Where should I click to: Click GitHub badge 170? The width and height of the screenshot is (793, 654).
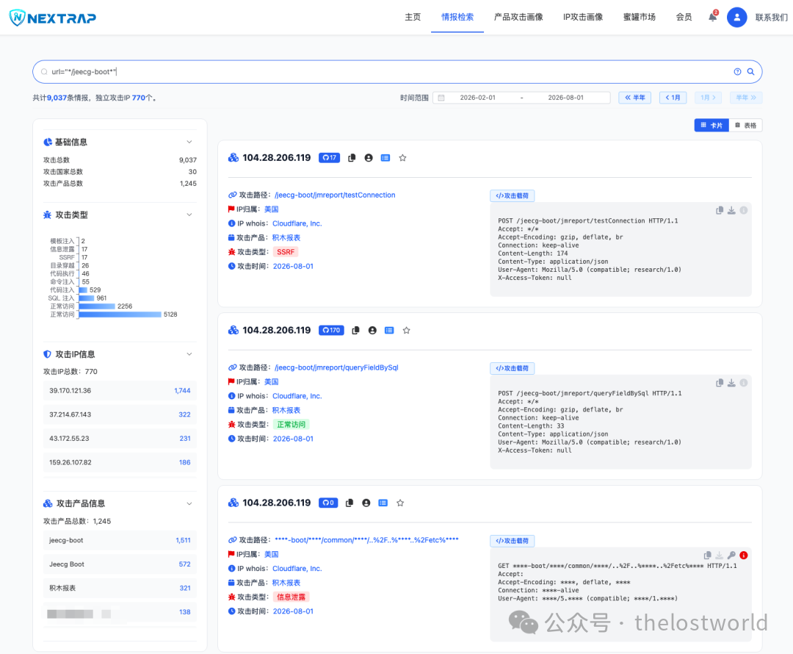(331, 331)
